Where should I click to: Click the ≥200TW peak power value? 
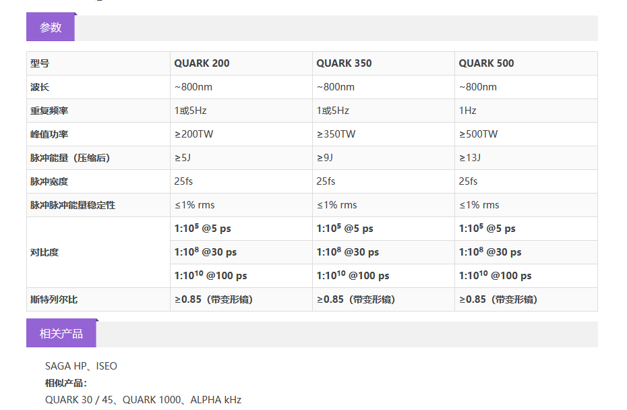pyautogui.click(x=194, y=134)
